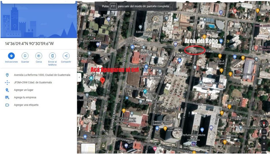Open the Metro station marker
Screen dimensions: 270x154
pos(145,91)
